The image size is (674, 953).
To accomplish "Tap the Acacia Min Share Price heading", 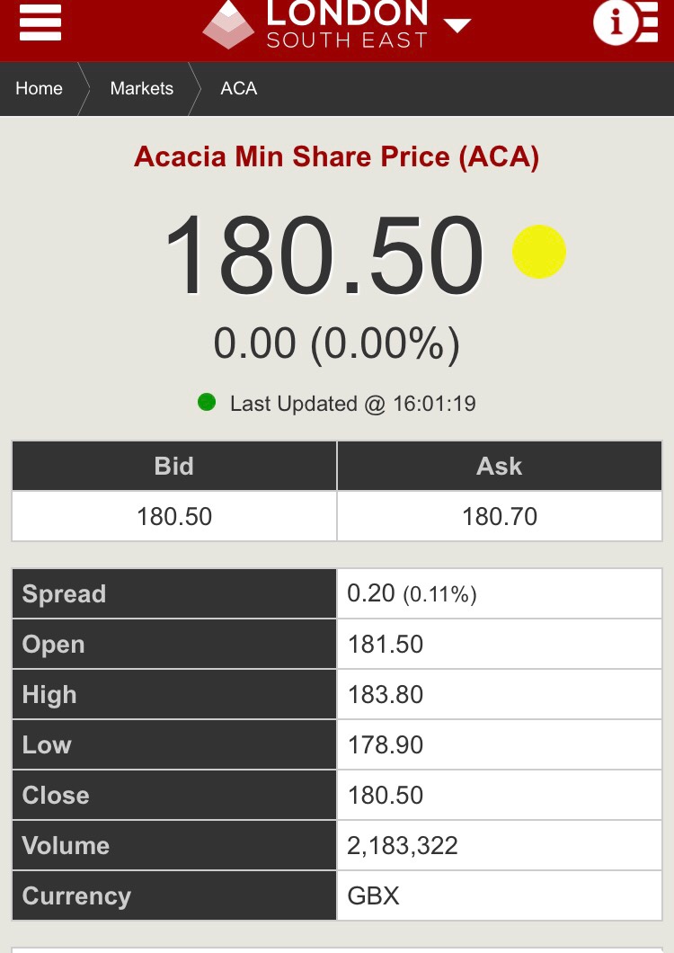I will (x=336, y=157).
